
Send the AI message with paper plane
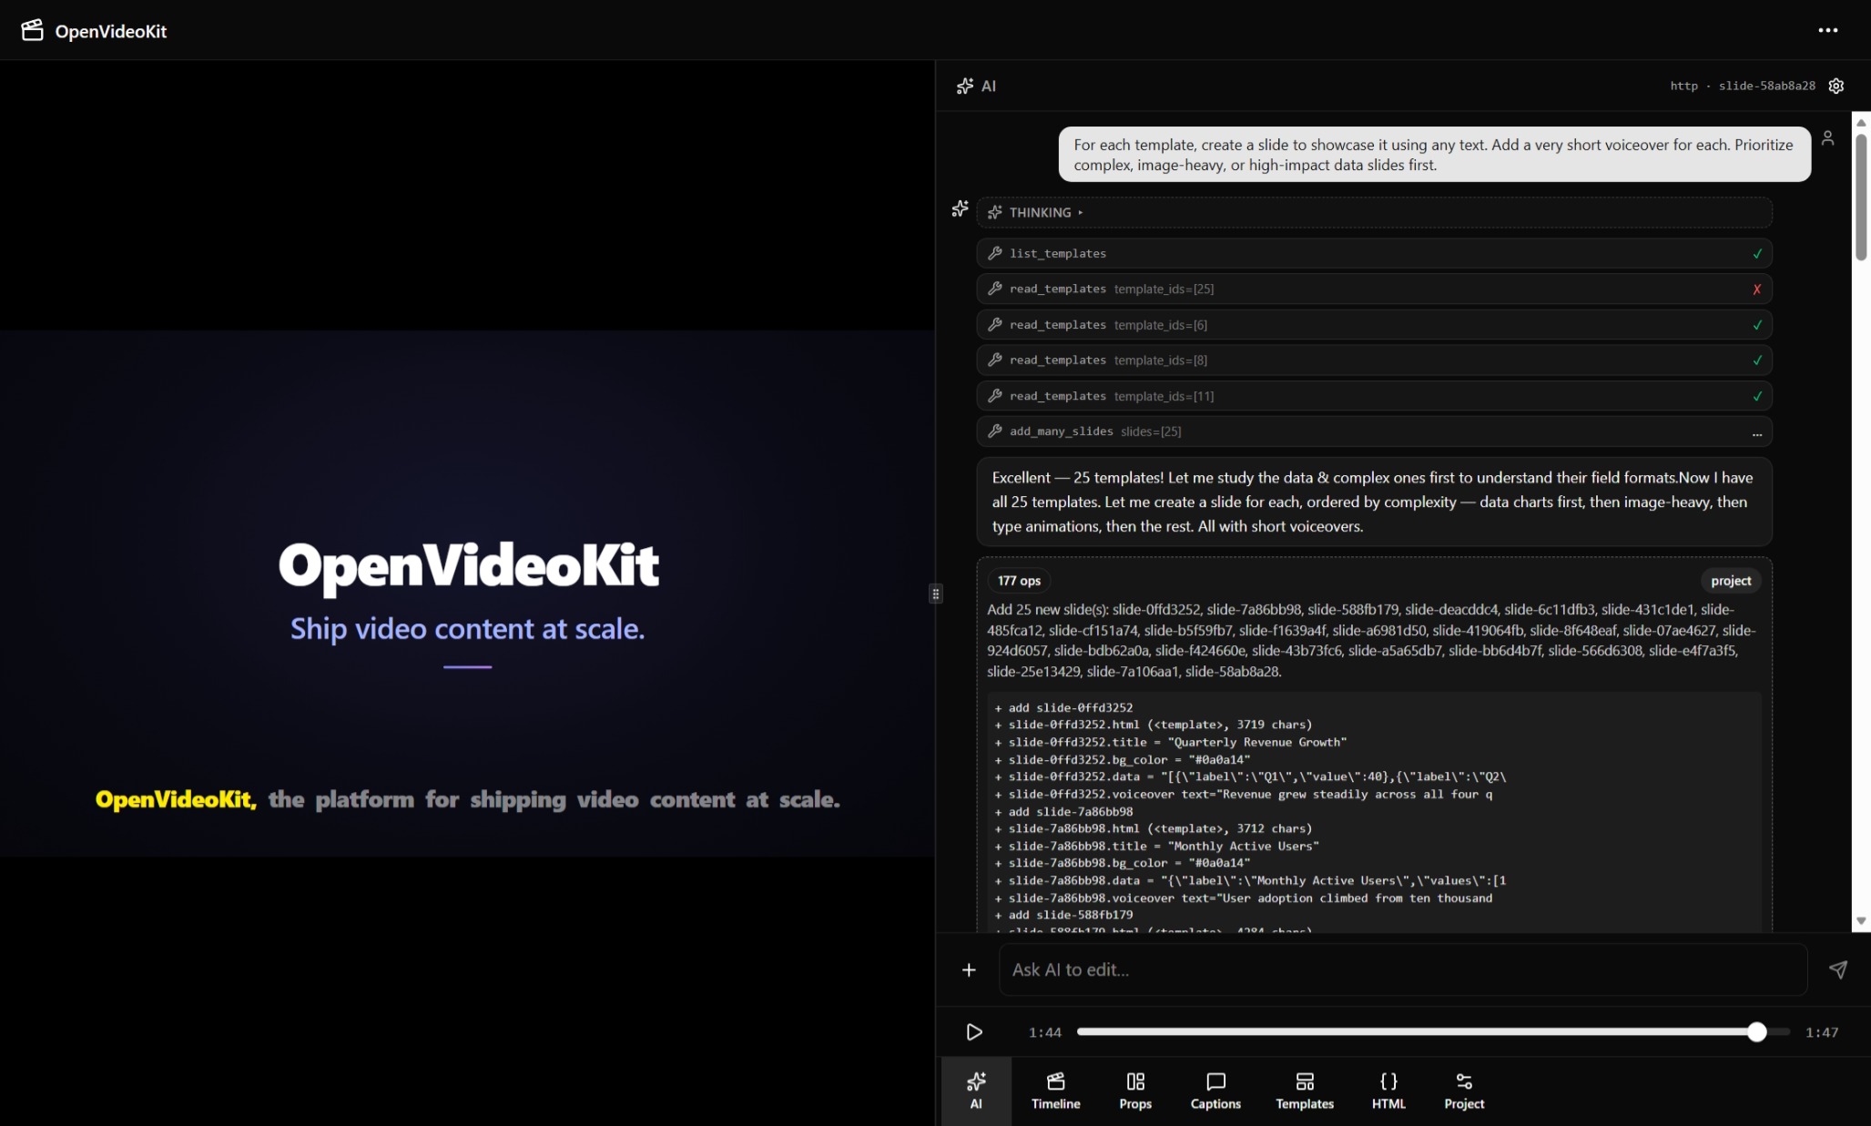1838,969
